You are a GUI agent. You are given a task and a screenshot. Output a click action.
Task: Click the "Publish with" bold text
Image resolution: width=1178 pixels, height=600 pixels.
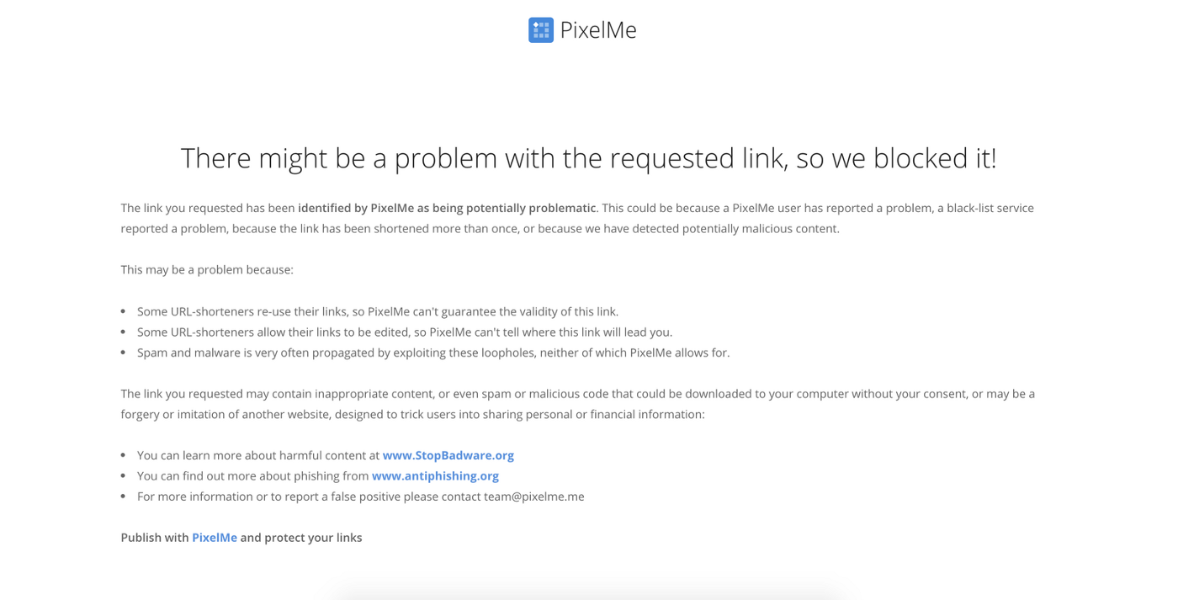(155, 538)
